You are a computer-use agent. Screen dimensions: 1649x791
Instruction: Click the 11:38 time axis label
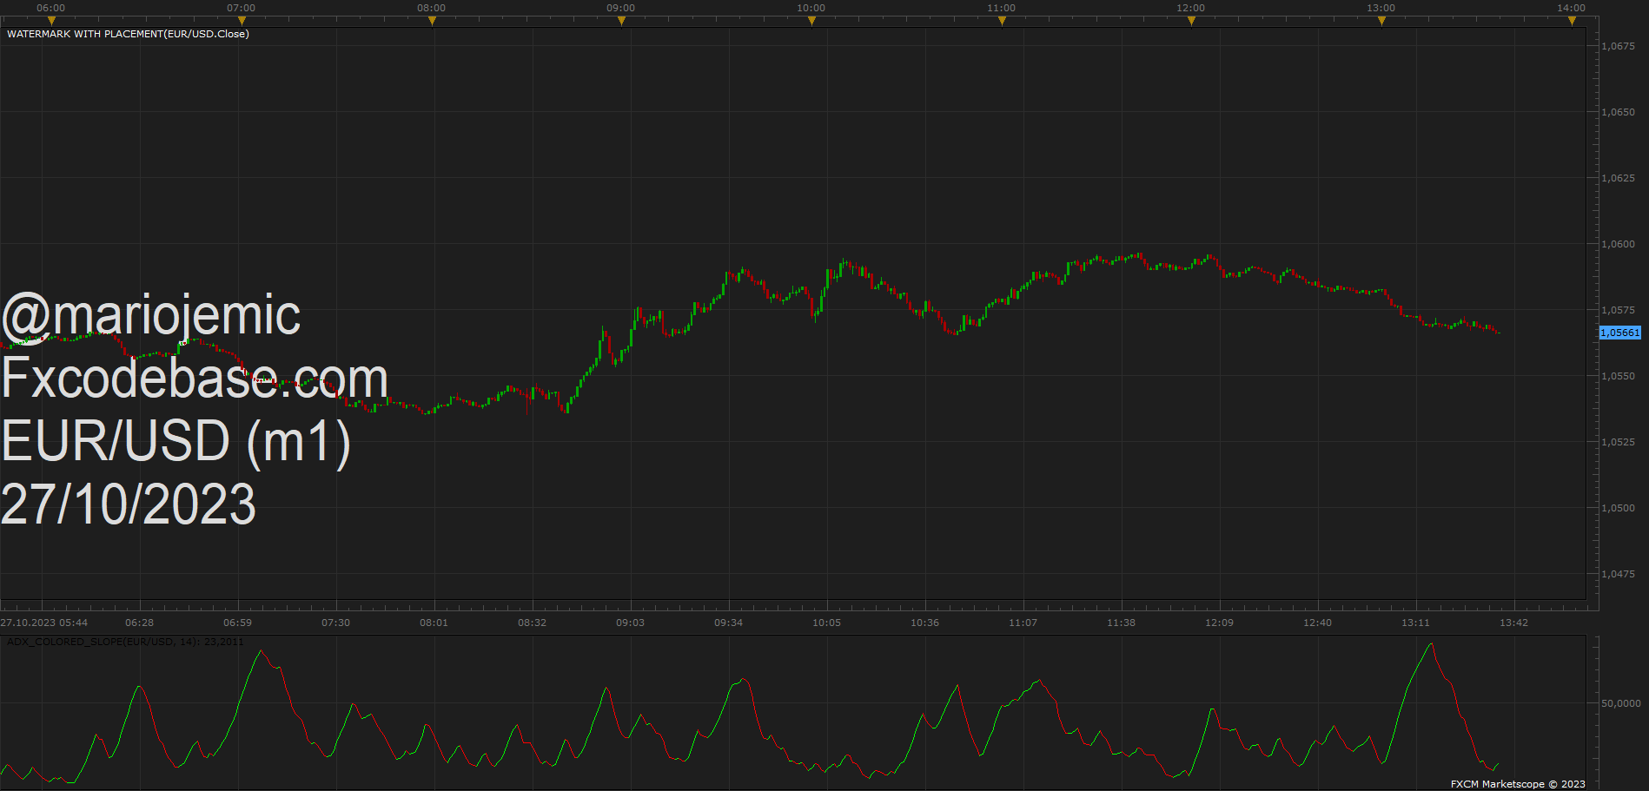tap(1121, 623)
